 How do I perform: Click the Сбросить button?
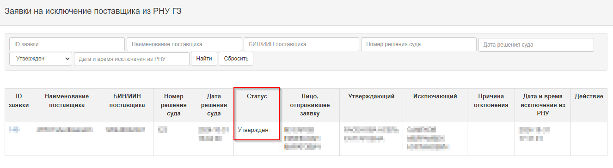click(236, 59)
